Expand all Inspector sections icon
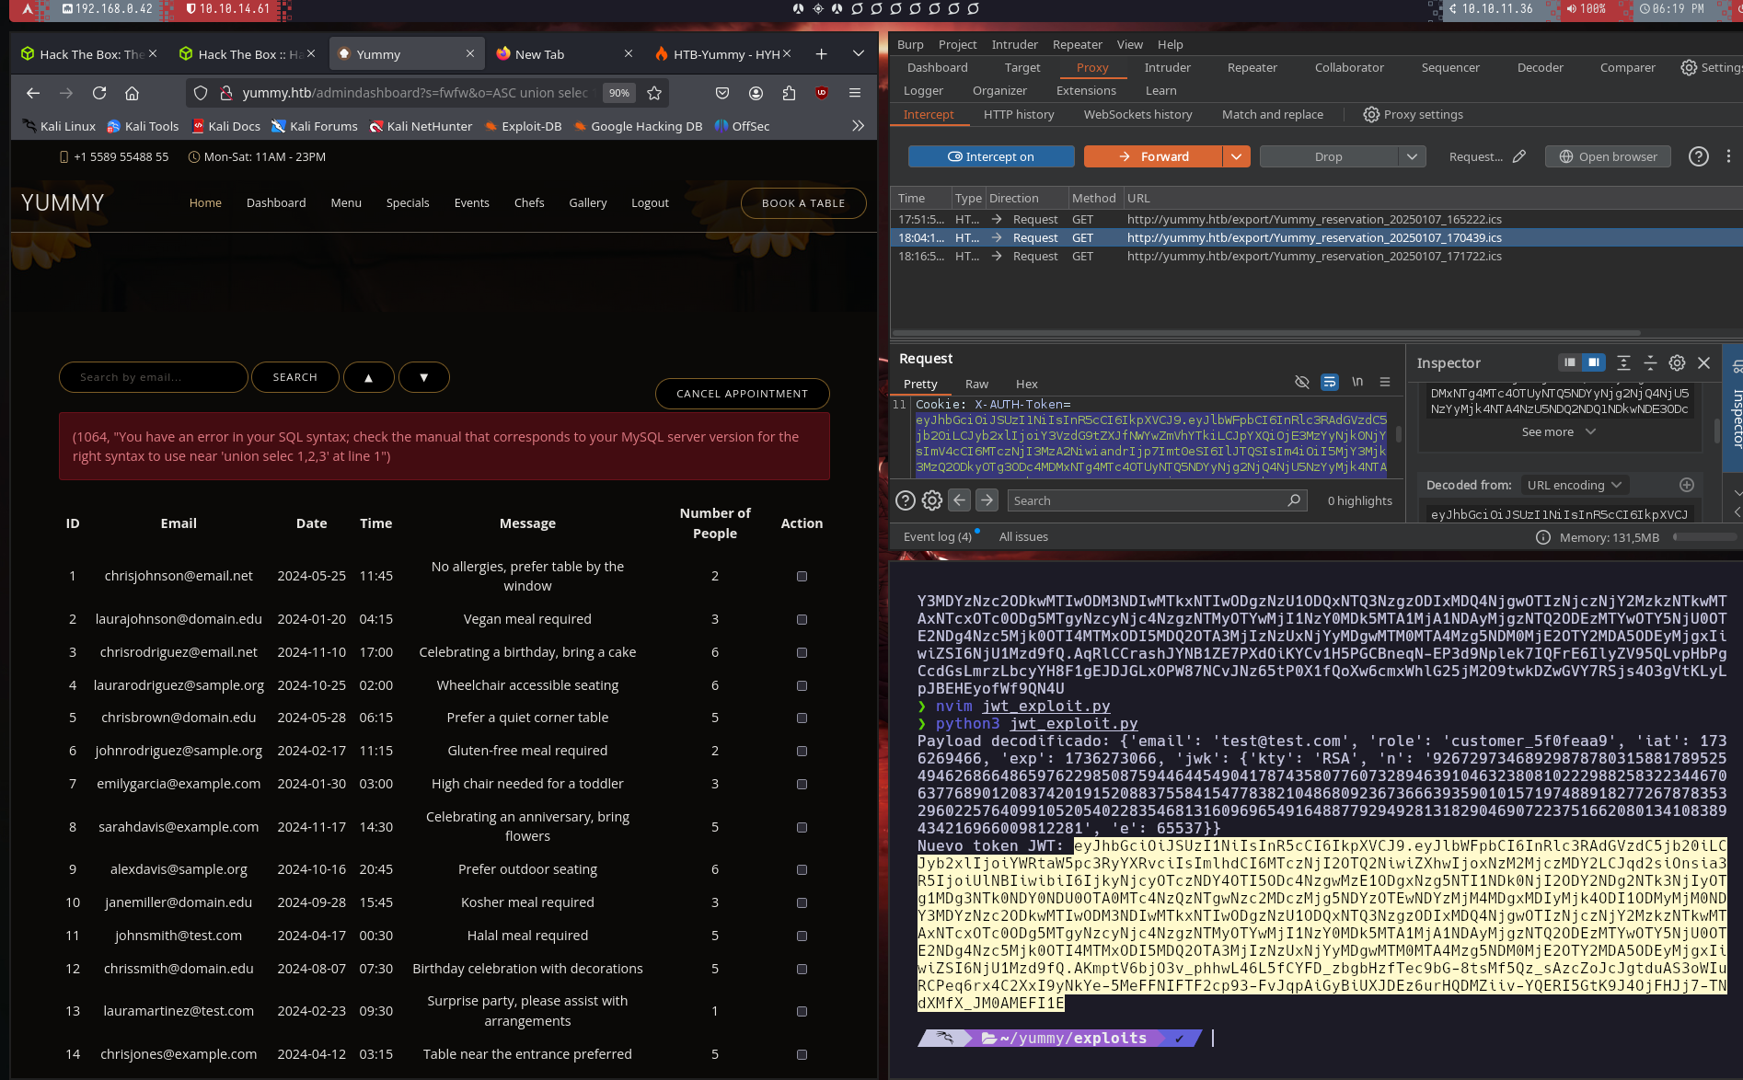The width and height of the screenshot is (1743, 1080). coord(1623,362)
